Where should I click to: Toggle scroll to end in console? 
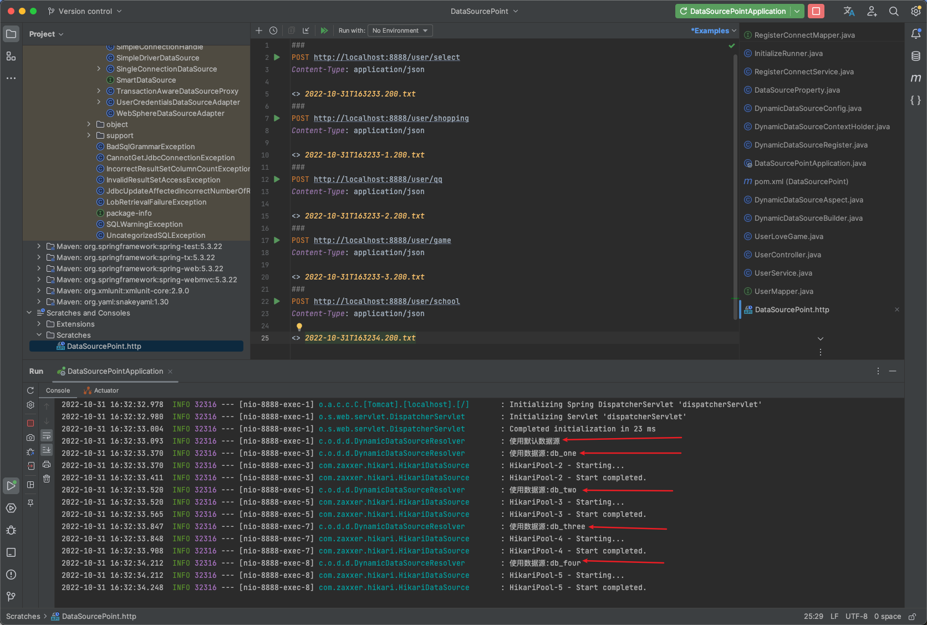(x=47, y=450)
